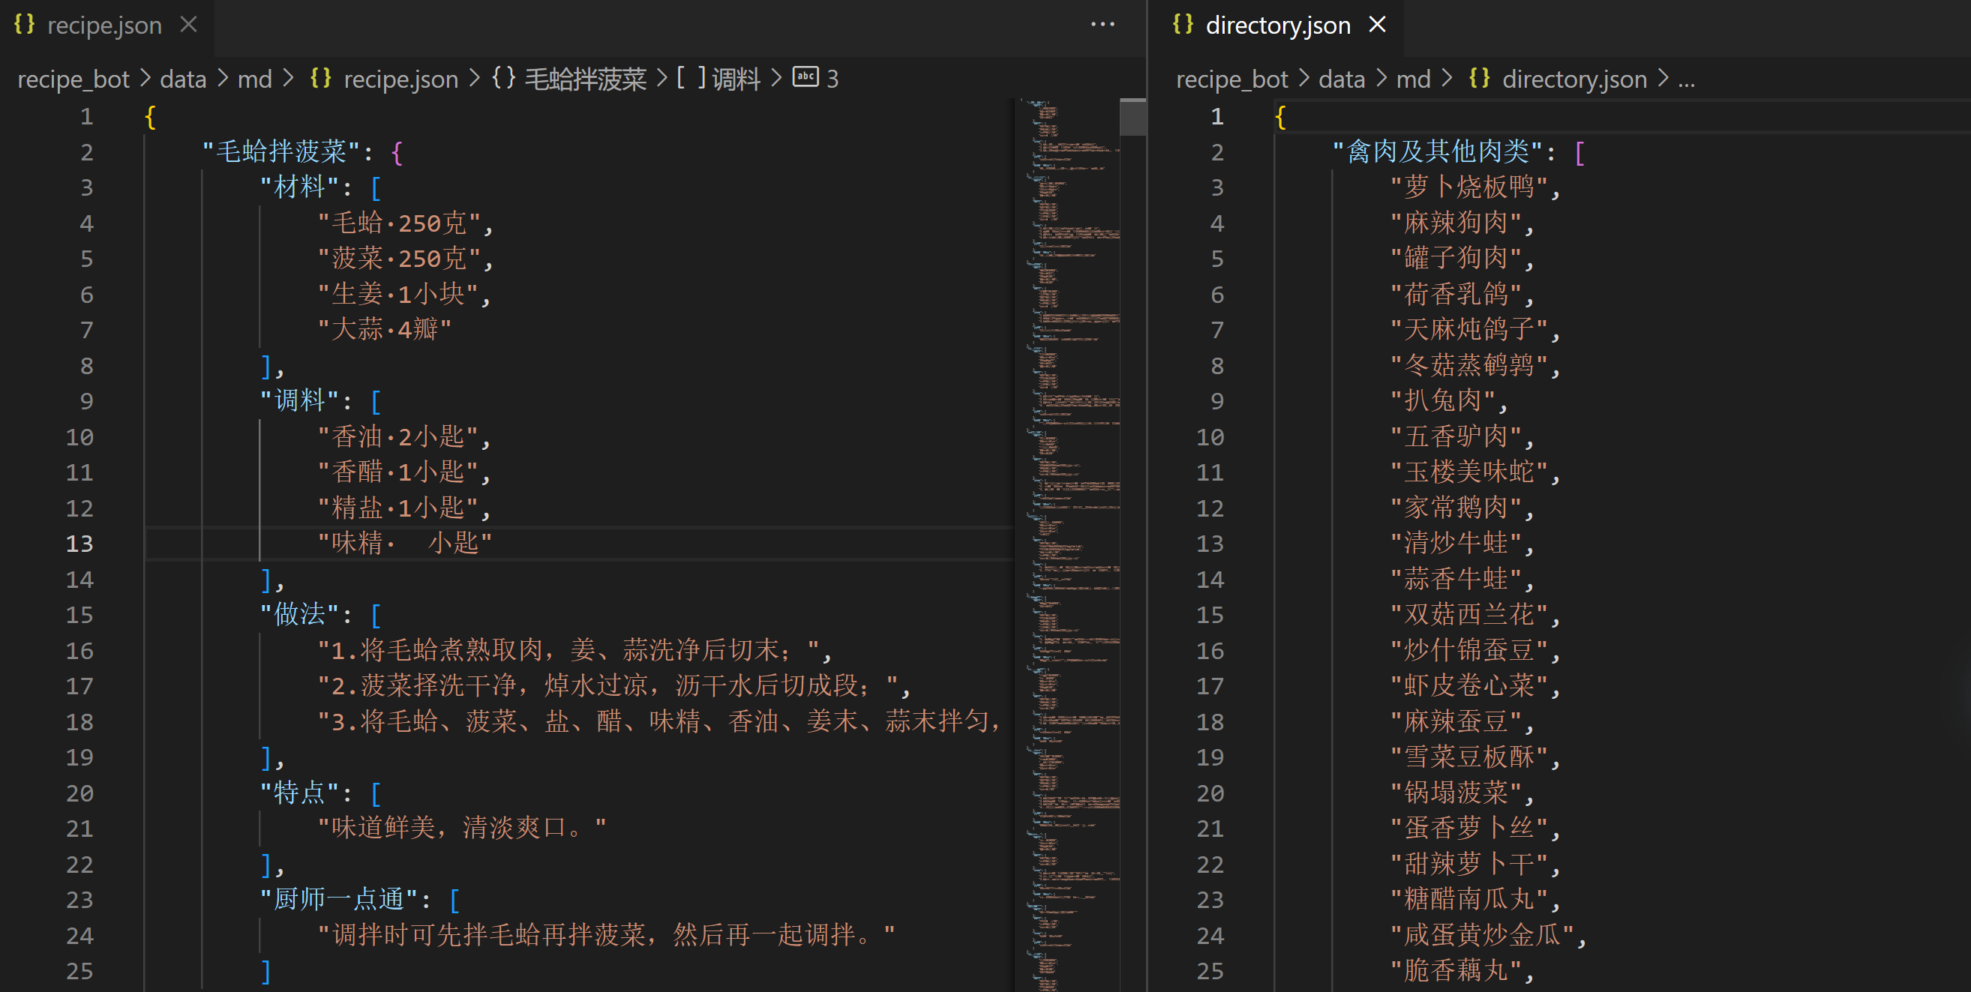Image resolution: width=1971 pixels, height=992 pixels.
Task: Switch to the recipe.json tab
Action: click(x=104, y=26)
